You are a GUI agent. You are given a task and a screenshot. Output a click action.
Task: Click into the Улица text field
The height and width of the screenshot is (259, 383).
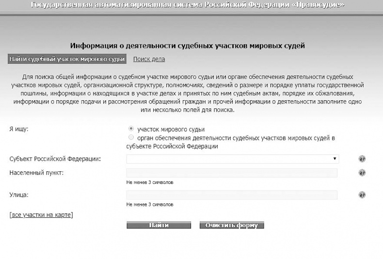click(x=231, y=195)
